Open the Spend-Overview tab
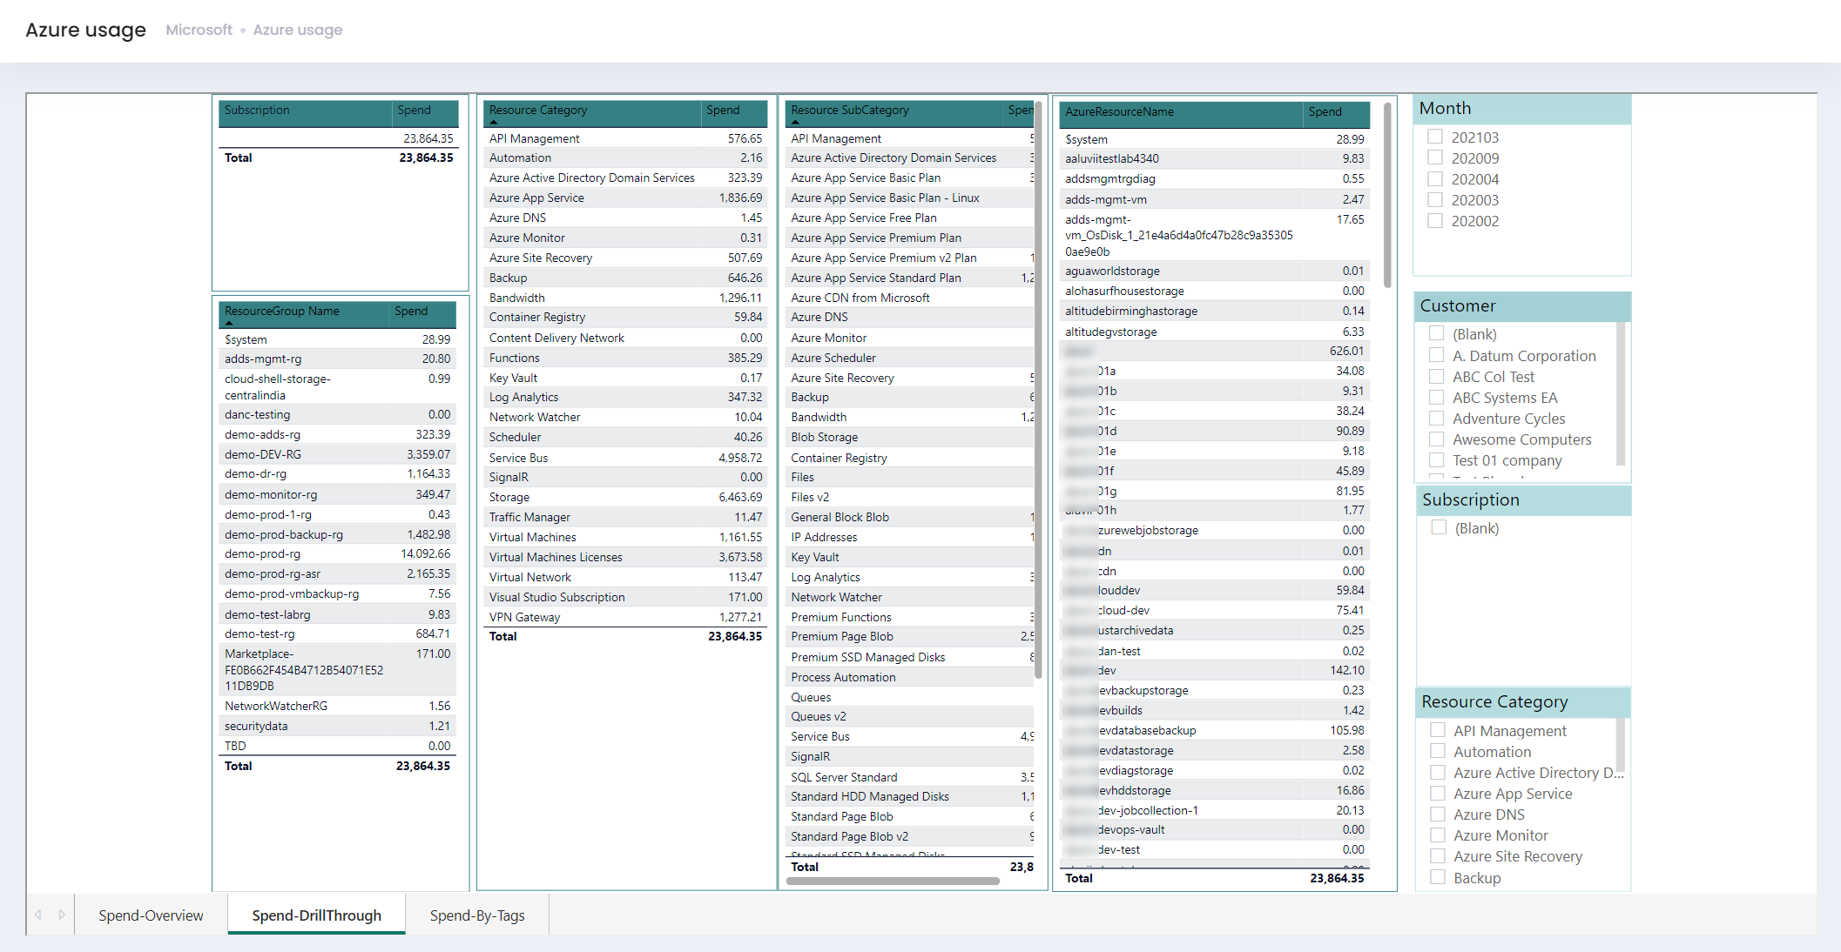The image size is (1841, 952). [151, 915]
